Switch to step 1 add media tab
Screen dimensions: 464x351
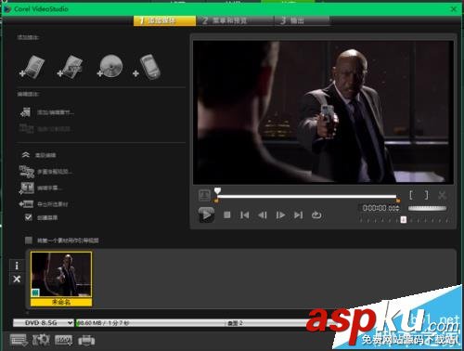tap(165, 20)
